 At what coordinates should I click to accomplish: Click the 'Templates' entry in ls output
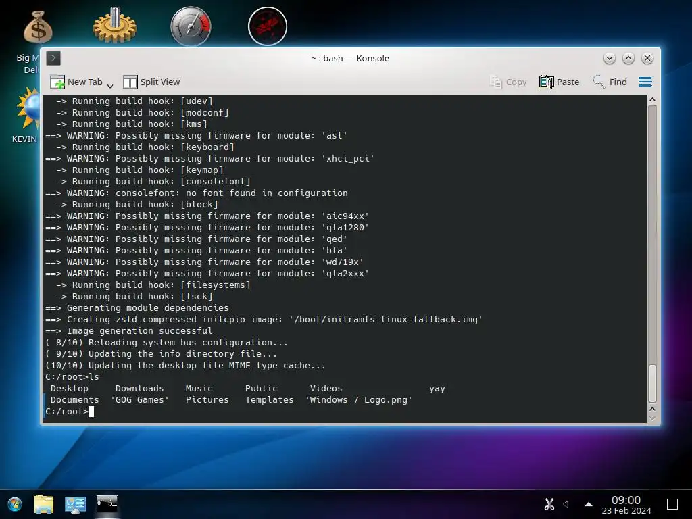pyautogui.click(x=269, y=400)
